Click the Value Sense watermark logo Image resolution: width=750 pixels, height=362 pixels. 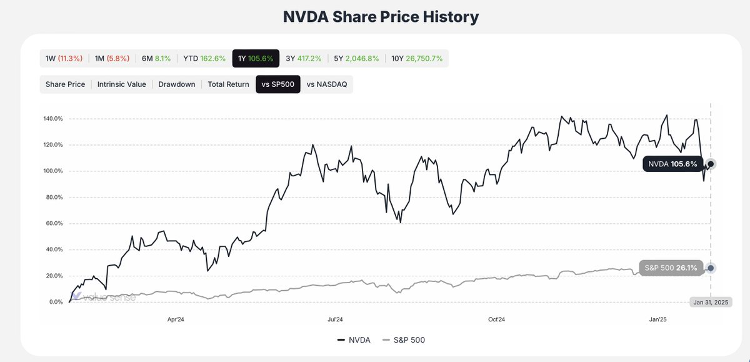[x=103, y=296]
